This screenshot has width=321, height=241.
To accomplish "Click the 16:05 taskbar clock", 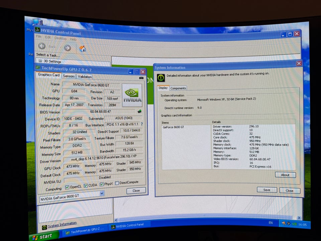I will point(302,224).
